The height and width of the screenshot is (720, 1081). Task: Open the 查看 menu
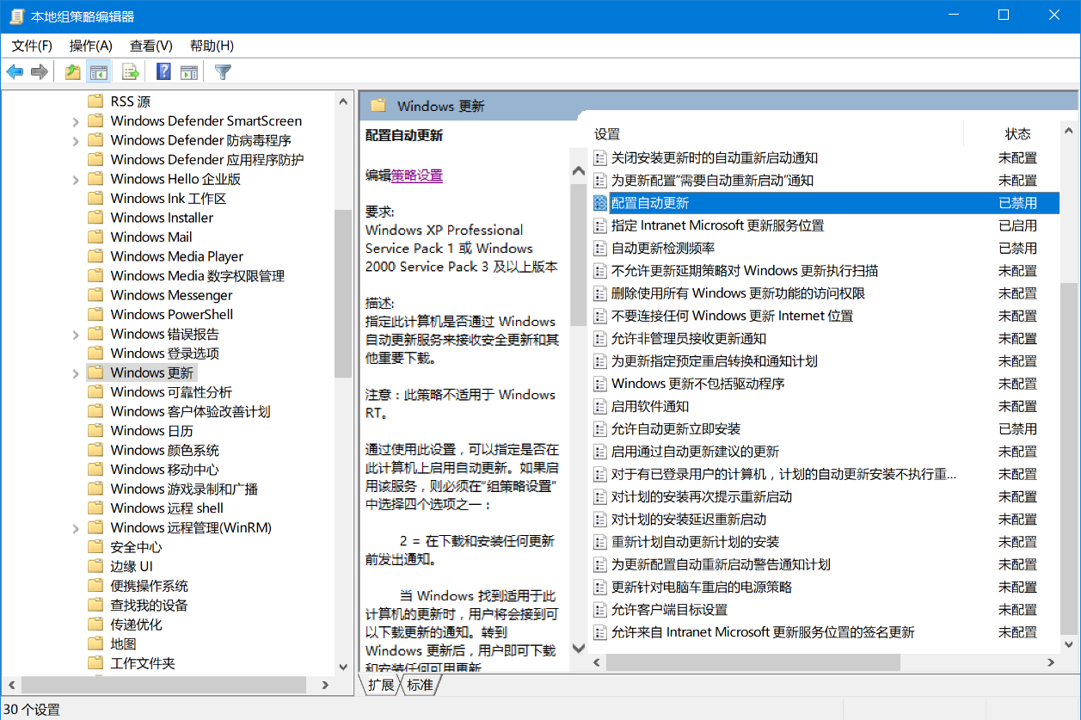coord(150,46)
